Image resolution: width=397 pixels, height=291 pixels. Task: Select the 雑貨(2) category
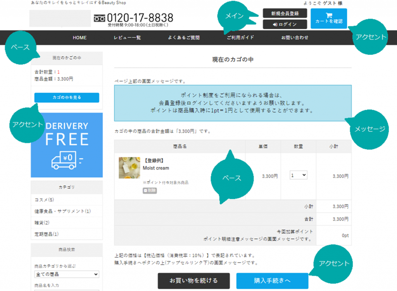(42, 223)
